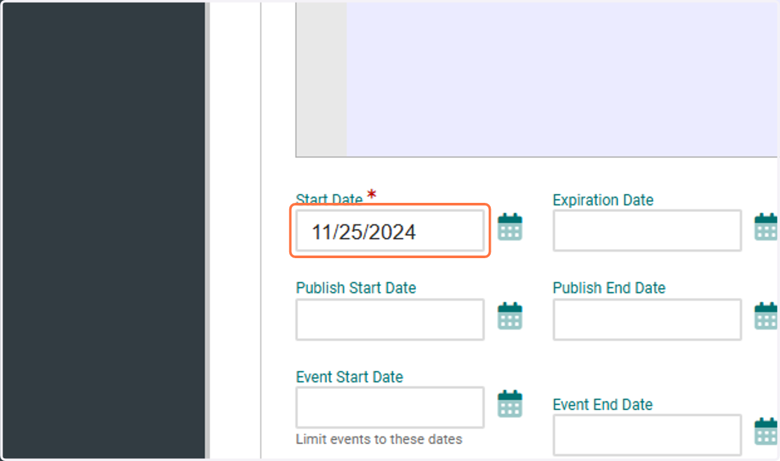This screenshot has height=461, width=780.
Task: Open calendar picker for Event End Date
Action: [x=766, y=432]
